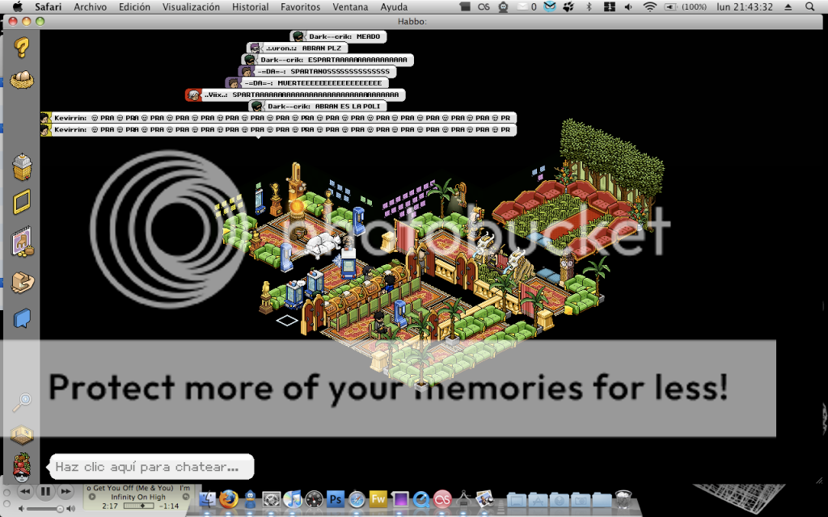Go to previous track in mini player
Viewport: 828px width, 517px height.
click(x=25, y=491)
